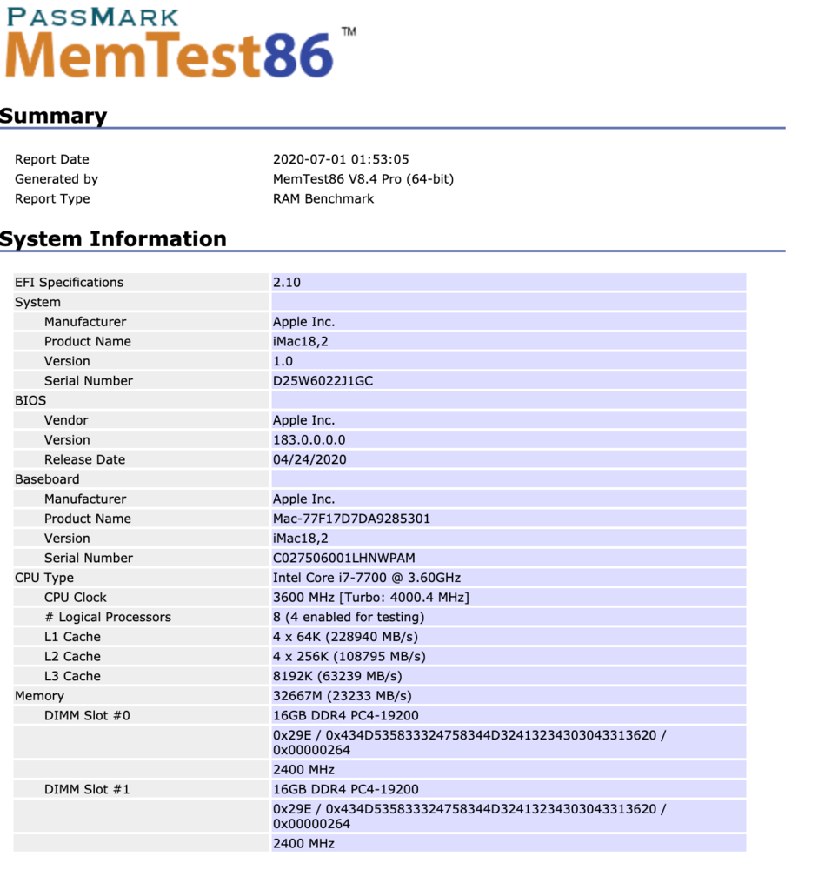Click report date value 2020-07-01 01:53:05

click(x=341, y=159)
